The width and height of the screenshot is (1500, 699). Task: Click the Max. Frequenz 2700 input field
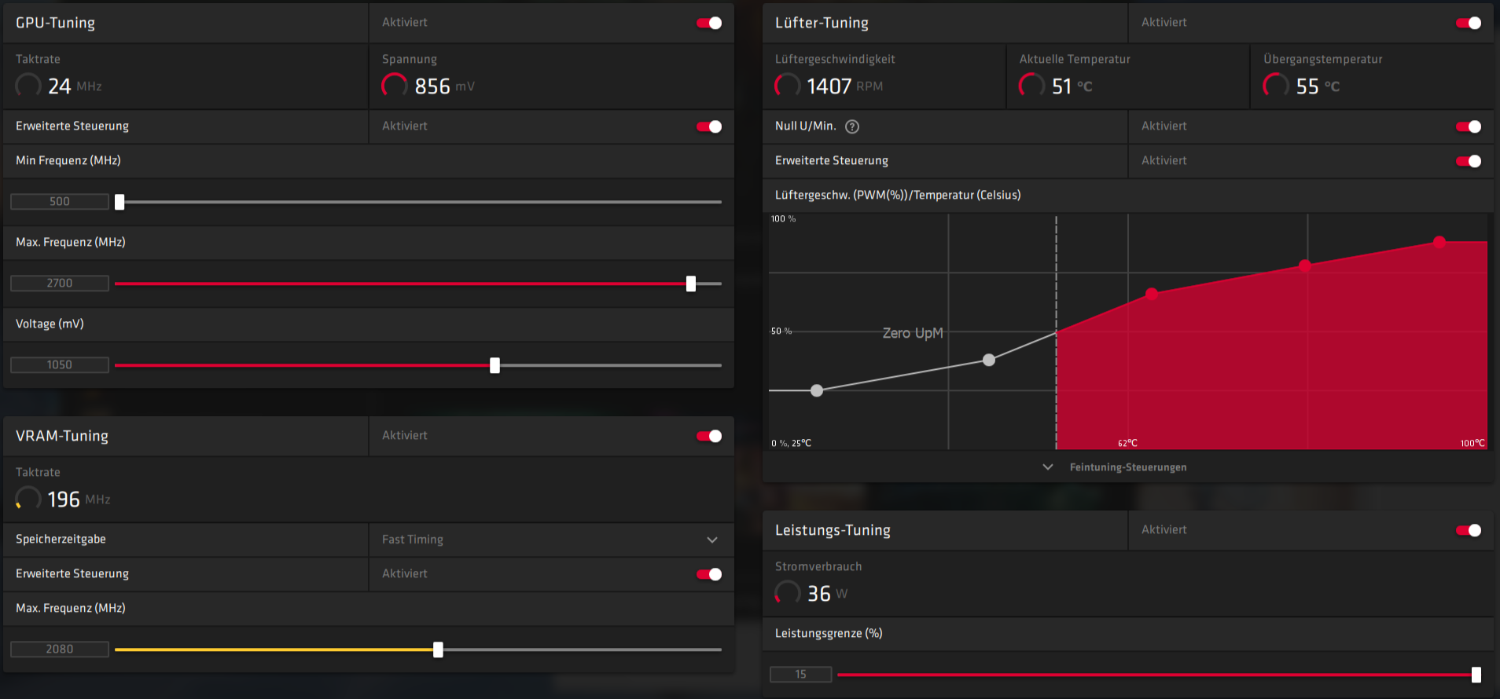(60, 284)
